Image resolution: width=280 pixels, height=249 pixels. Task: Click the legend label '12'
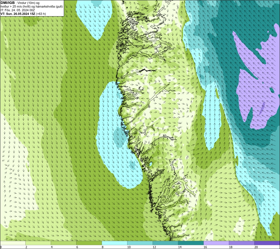point(154,247)
